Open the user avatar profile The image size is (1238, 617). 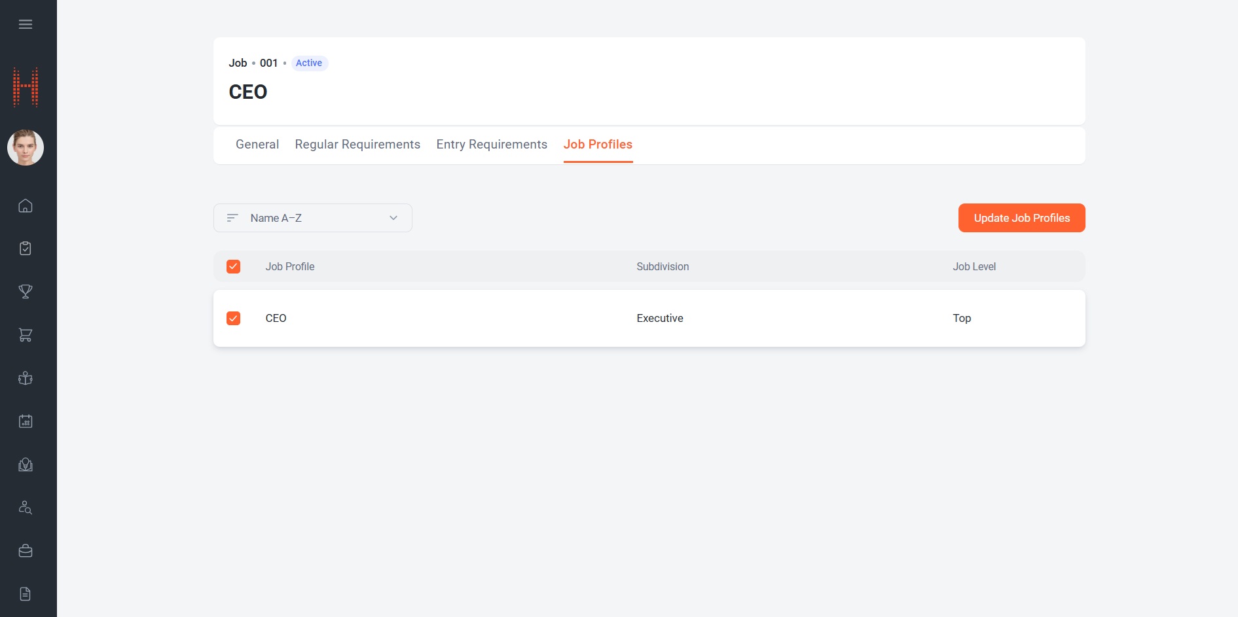pyautogui.click(x=26, y=147)
